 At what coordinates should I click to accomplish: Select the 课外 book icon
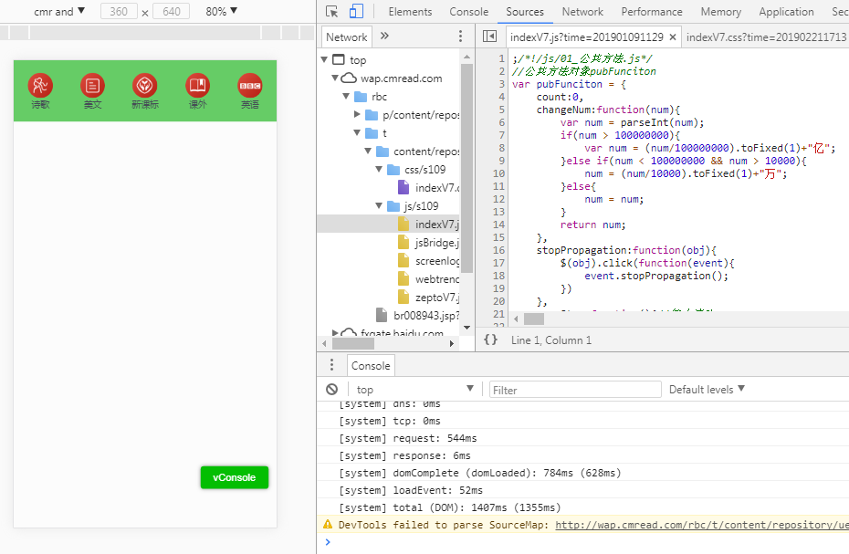197,86
